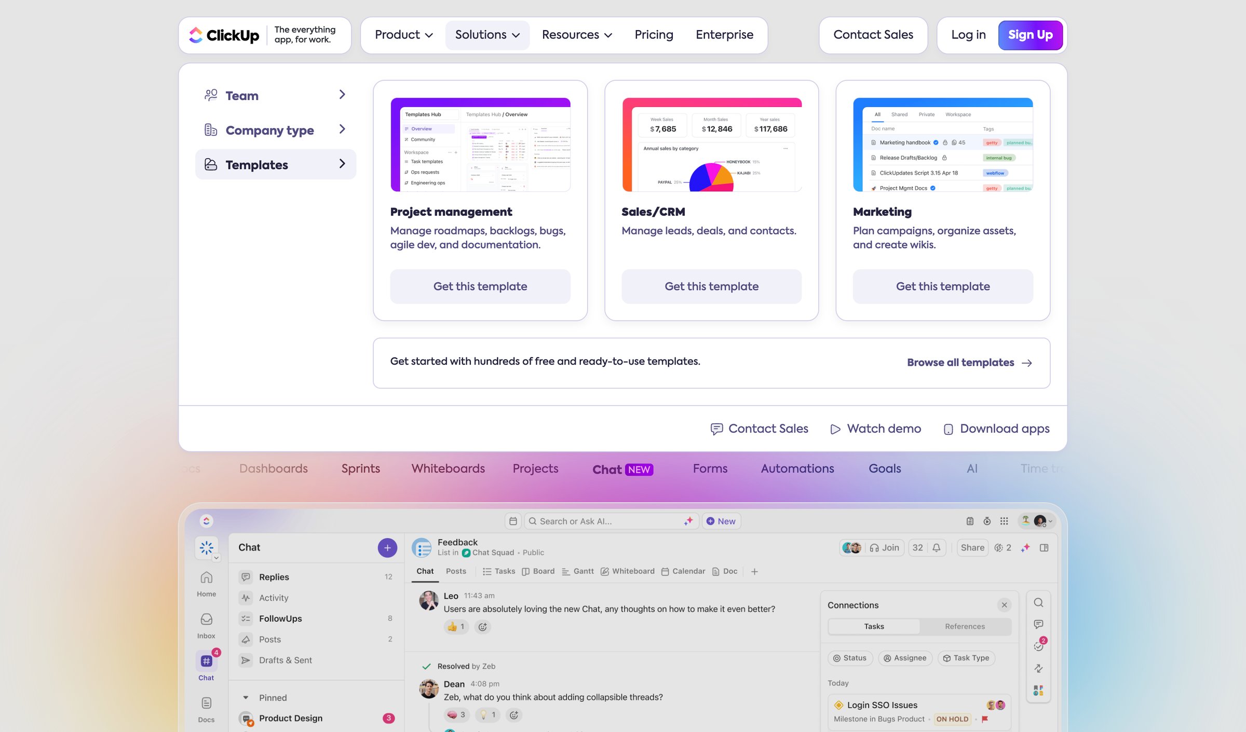Close the Connections panel
This screenshot has height=732, width=1246.
pos(1005,605)
